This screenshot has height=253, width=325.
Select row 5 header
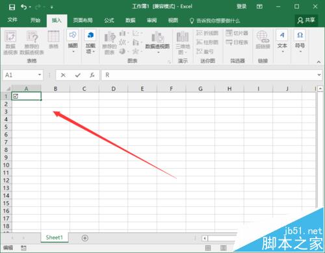[6, 127]
